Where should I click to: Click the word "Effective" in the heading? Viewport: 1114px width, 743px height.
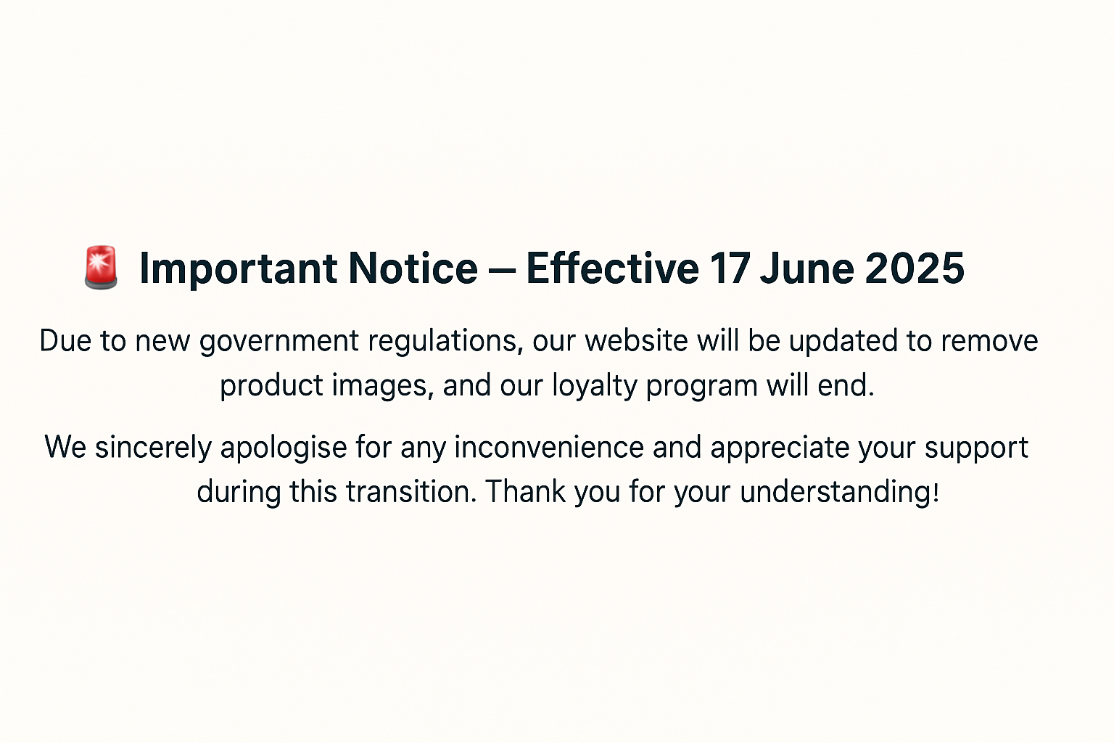[x=613, y=268]
